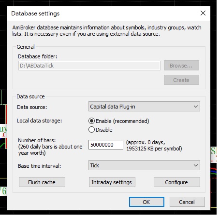
Task: Open the Base time interval dropdown
Action: click(144, 165)
